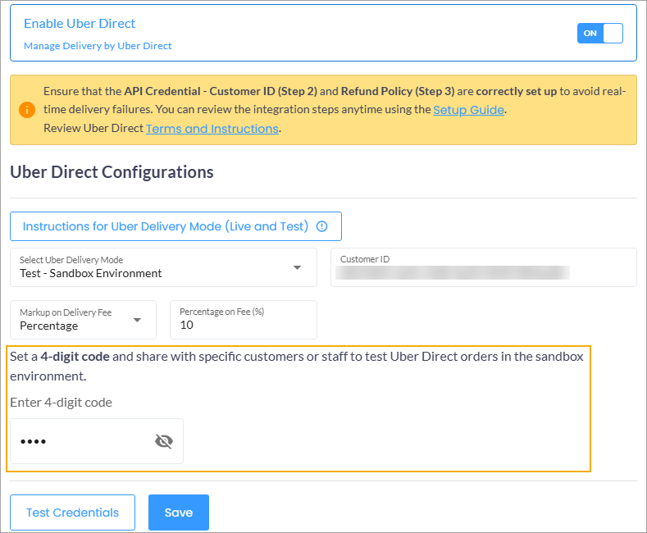The image size is (647, 533).
Task: Click arrow of Select Uber Delivery Mode
Action: pos(297,267)
